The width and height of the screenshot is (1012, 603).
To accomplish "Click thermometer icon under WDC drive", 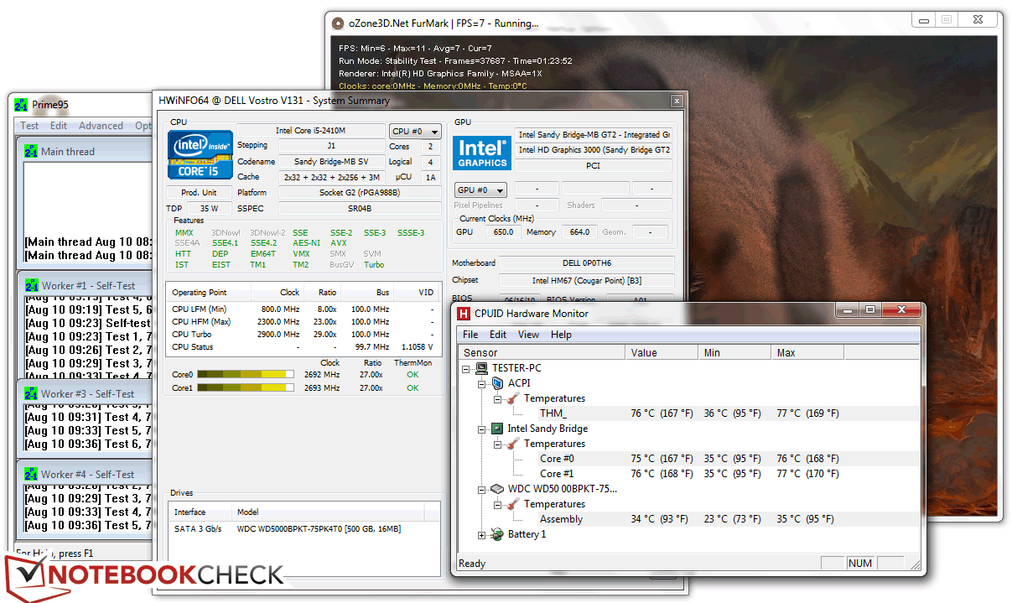I will [512, 504].
